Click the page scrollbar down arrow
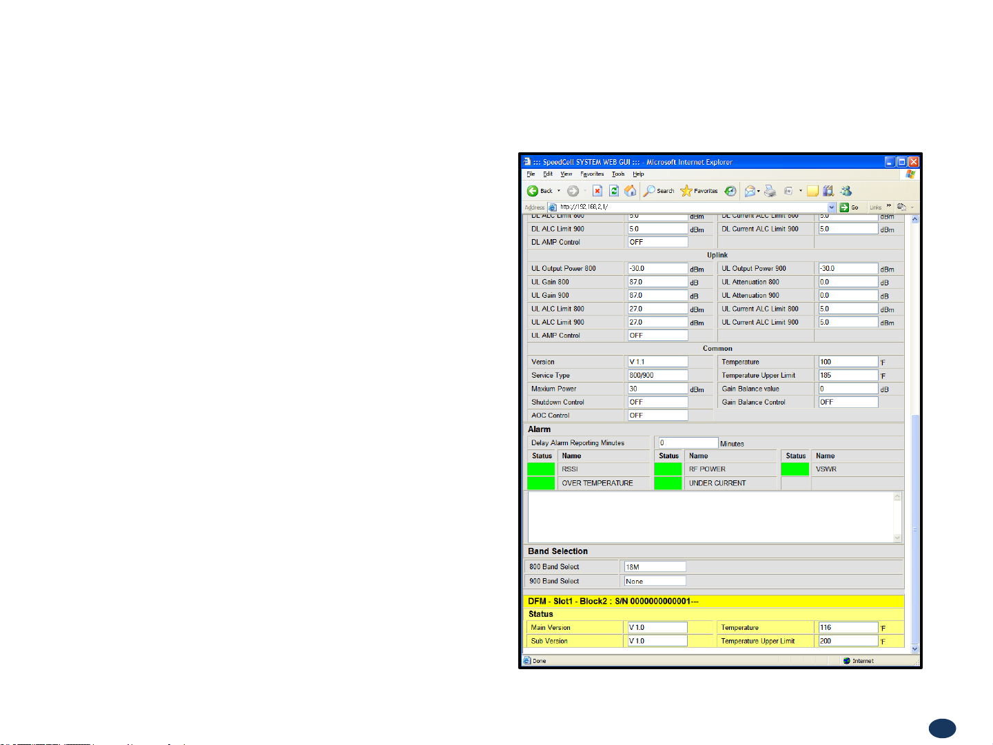 915,649
